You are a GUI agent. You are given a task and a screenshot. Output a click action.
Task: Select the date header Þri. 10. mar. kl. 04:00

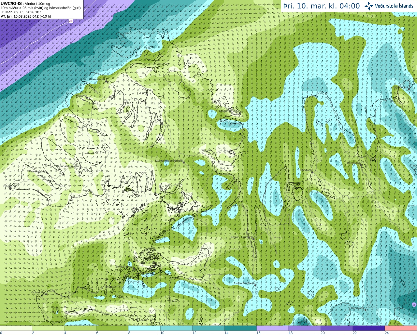click(x=322, y=6)
